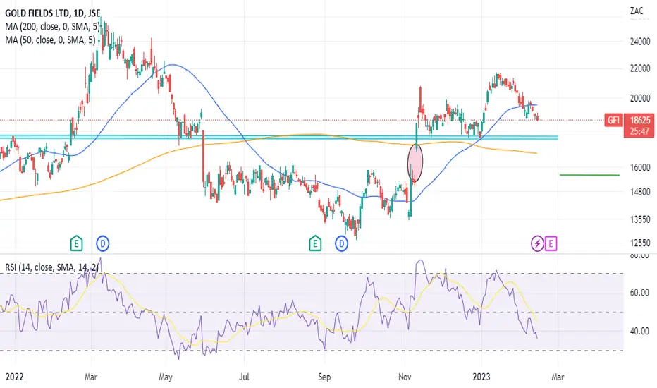Click the 13550 price axis label
657x388 pixels.
coord(640,219)
